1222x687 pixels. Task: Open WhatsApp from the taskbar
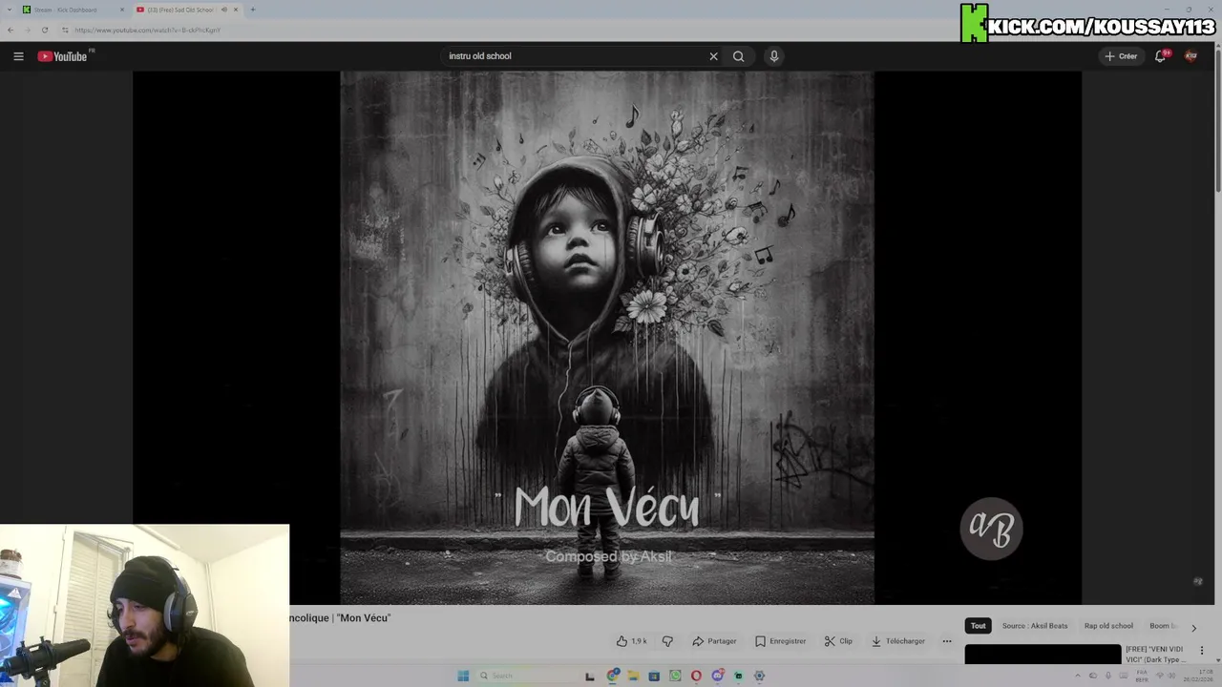coord(675,676)
